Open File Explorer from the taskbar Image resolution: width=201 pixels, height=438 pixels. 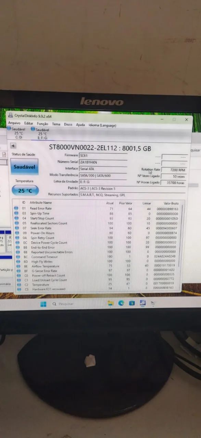[110, 303]
